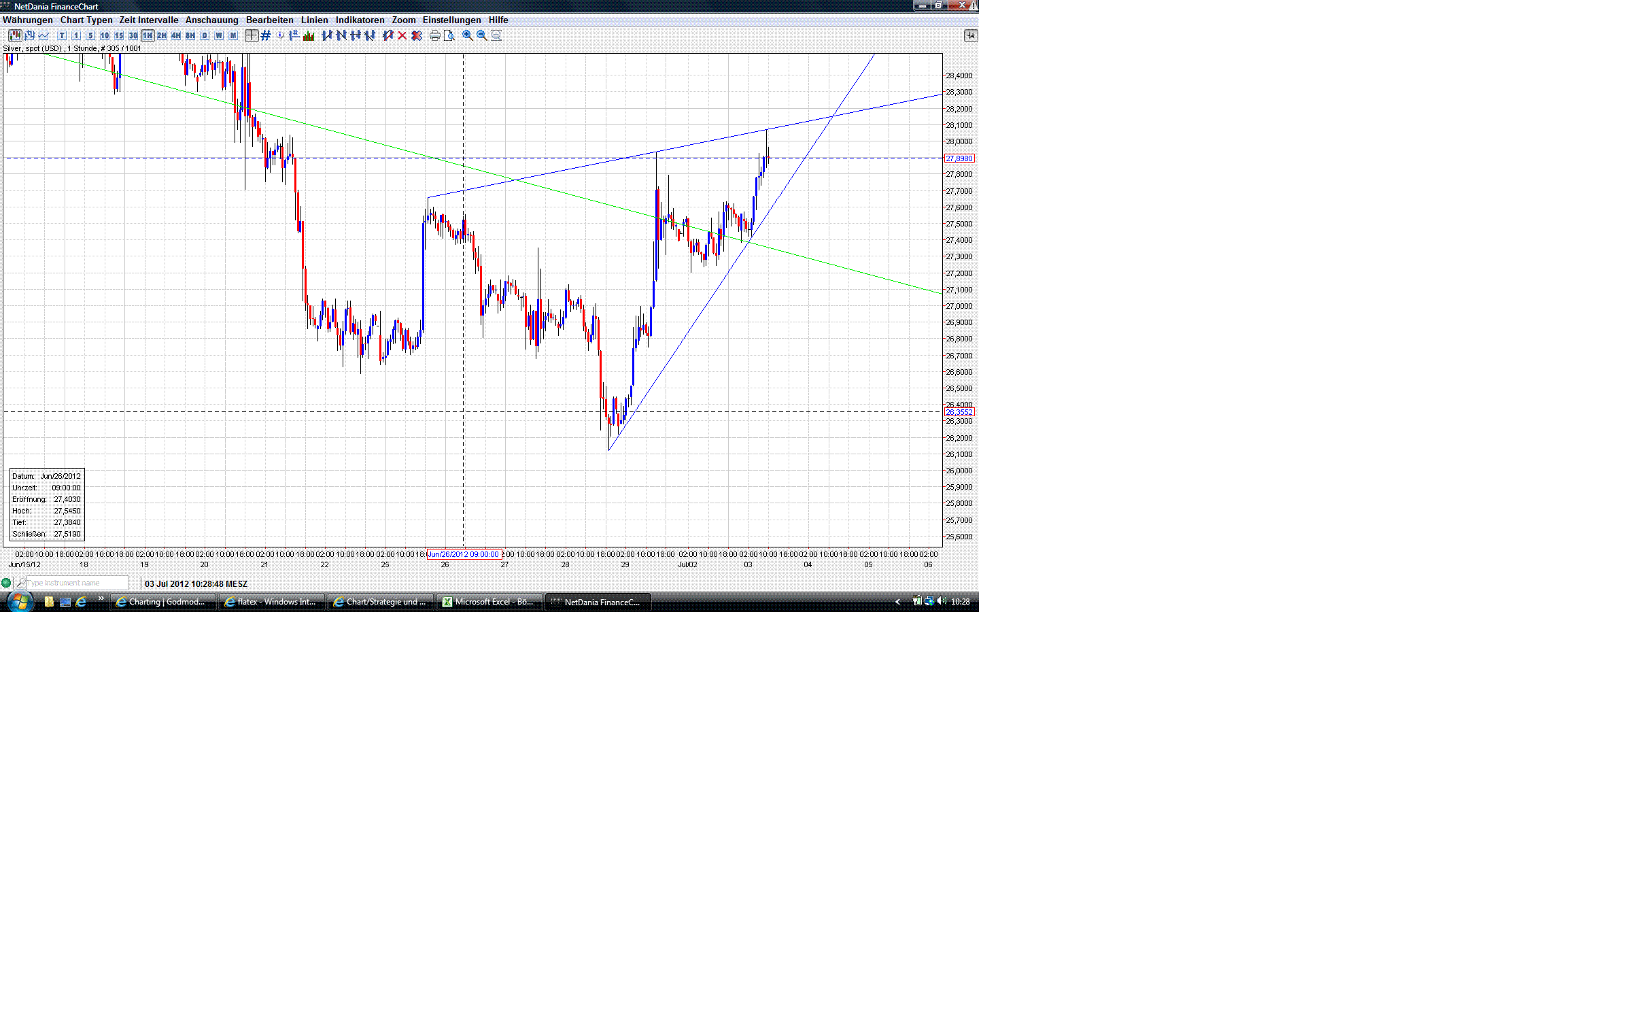The image size is (1652, 1033).
Task: Click the delete all lines icon
Action: 417,35
